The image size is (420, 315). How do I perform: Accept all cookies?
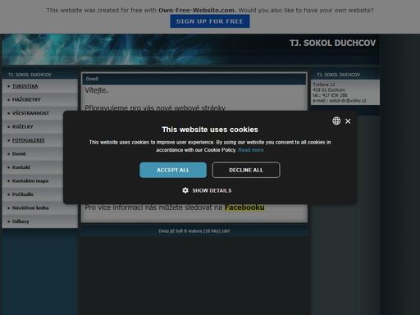(173, 170)
